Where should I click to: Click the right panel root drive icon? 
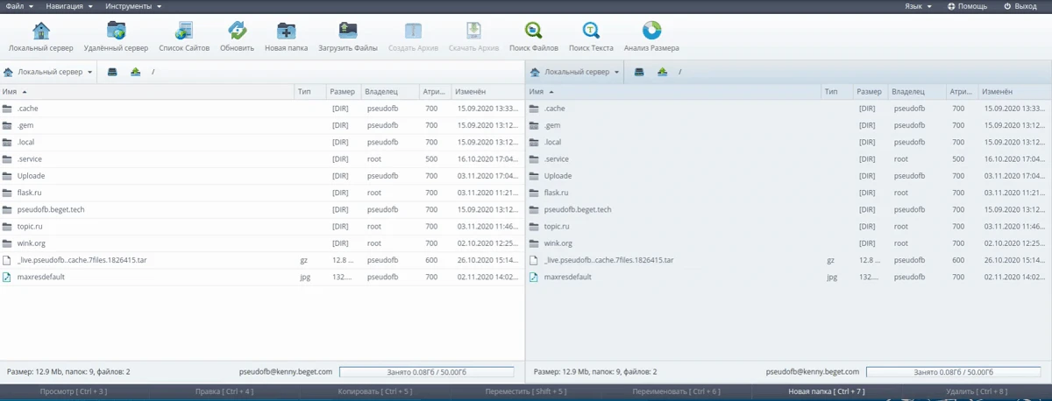(x=639, y=72)
